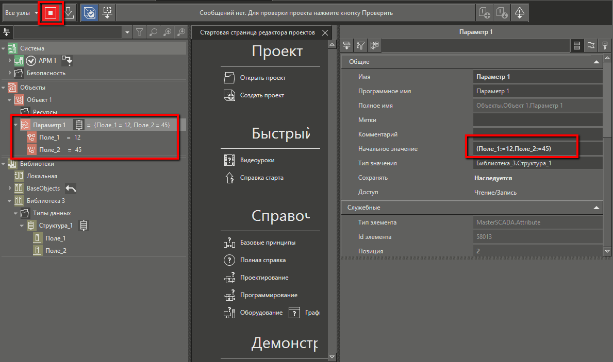
Task: Click the Начальное значение input field
Action: coord(537,149)
